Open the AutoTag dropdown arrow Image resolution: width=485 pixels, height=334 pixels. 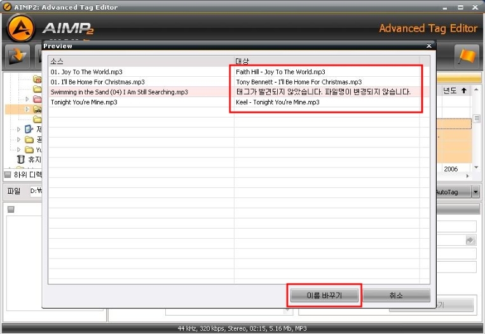click(x=475, y=192)
